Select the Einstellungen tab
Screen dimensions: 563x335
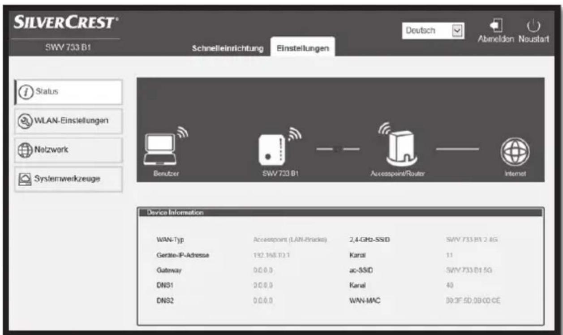click(303, 47)
